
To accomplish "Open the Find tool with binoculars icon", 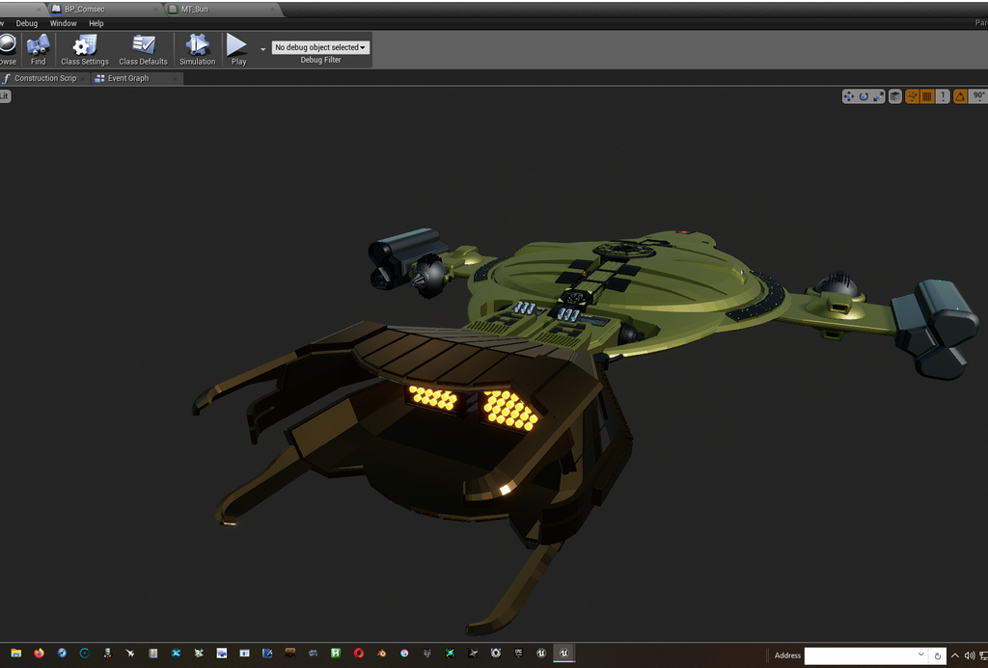I will (38, 50).
